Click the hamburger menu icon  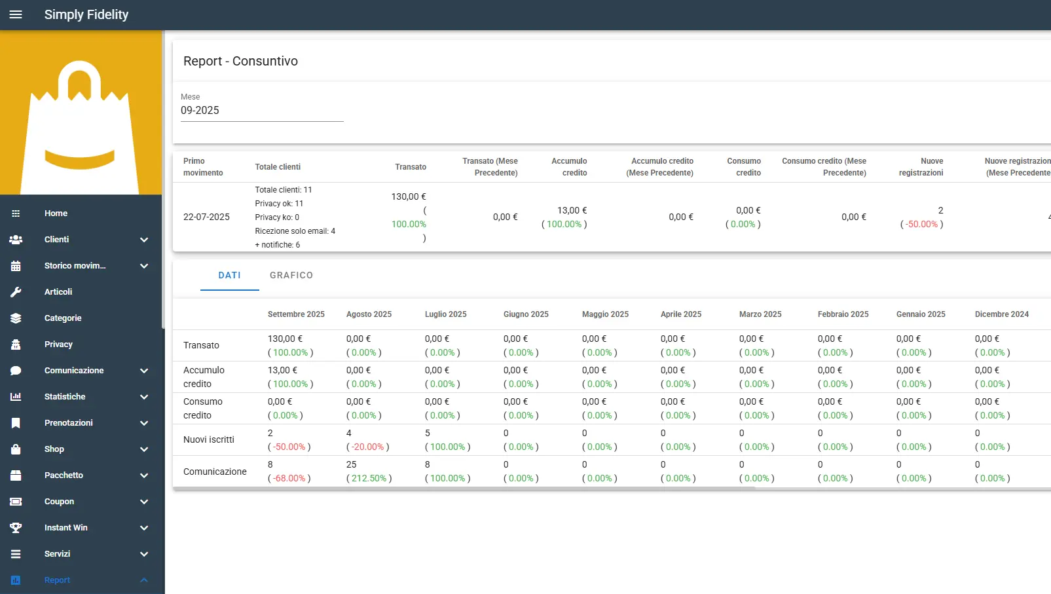16,14
